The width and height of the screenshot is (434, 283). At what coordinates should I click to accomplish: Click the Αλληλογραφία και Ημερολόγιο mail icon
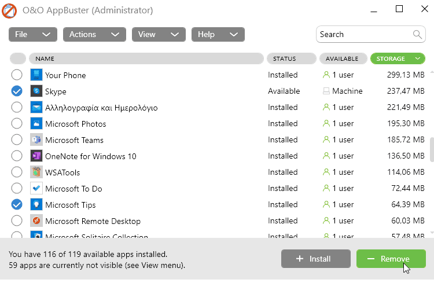[36, 108]
